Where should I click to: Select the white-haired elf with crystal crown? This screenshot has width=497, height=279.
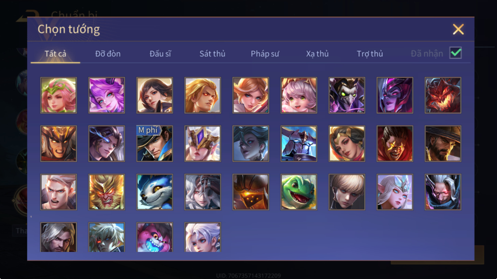[x=395, y=192]
